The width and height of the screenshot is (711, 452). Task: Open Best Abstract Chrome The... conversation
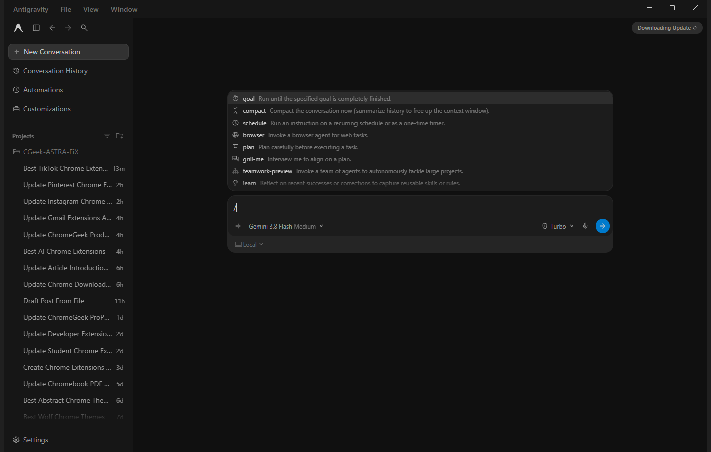coord(68,400)
